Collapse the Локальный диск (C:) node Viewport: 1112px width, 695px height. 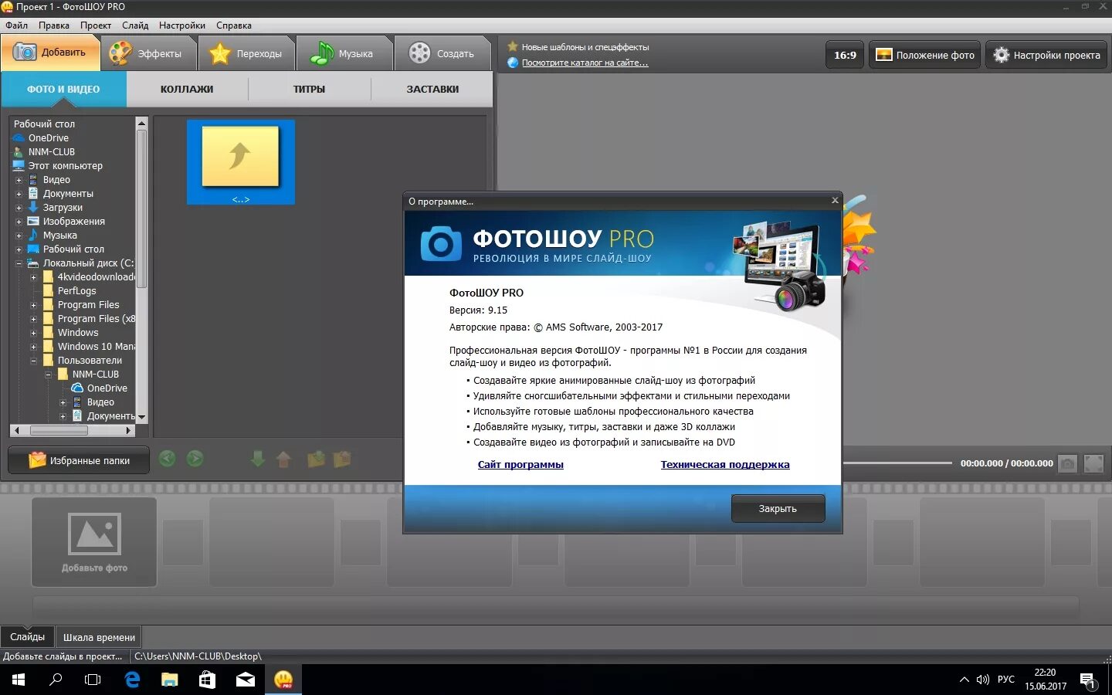(19, 263)
